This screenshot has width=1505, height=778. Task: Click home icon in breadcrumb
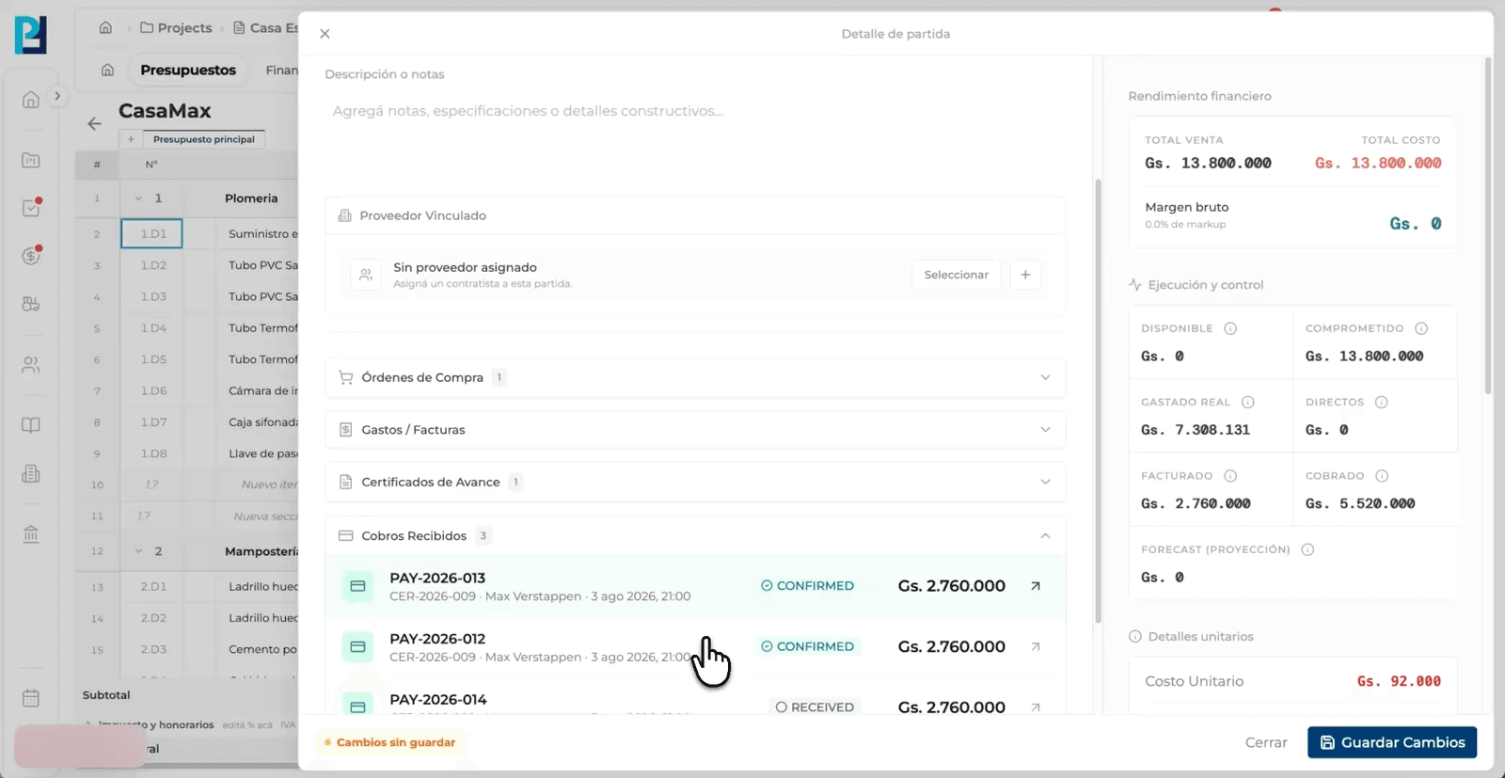(105, 27)
